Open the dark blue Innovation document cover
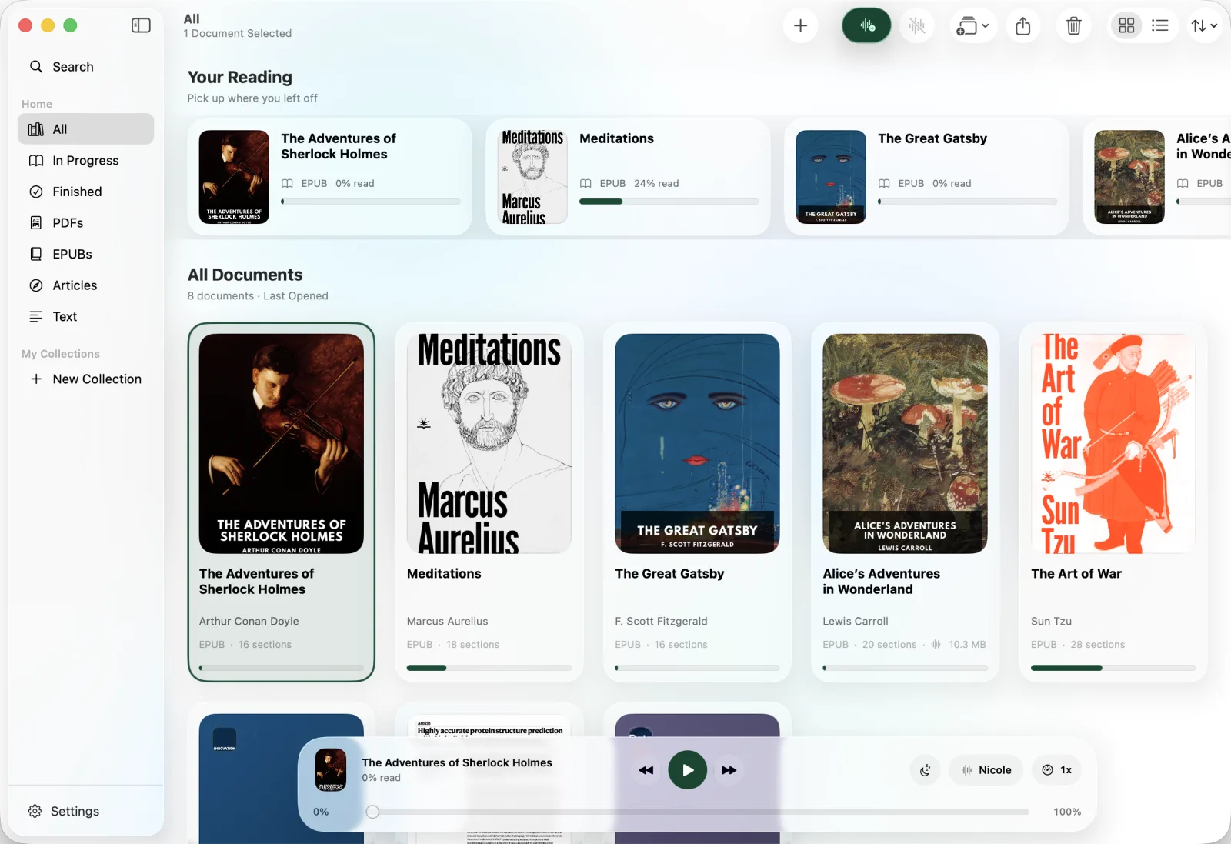The width and height of the screenshot is (1231, 844). [282, 779]
